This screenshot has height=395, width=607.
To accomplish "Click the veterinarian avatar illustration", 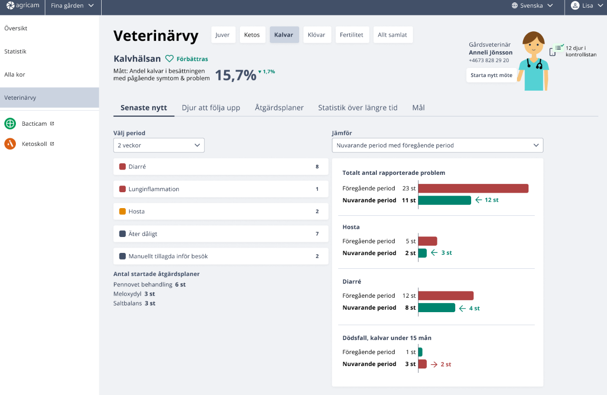I will 533,61.
